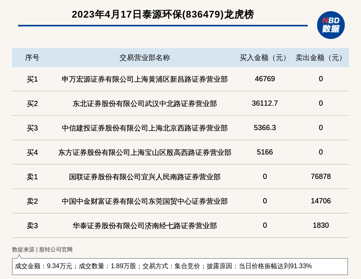Select the 卖2 row label
361x279 pixels.
[32, 201]
